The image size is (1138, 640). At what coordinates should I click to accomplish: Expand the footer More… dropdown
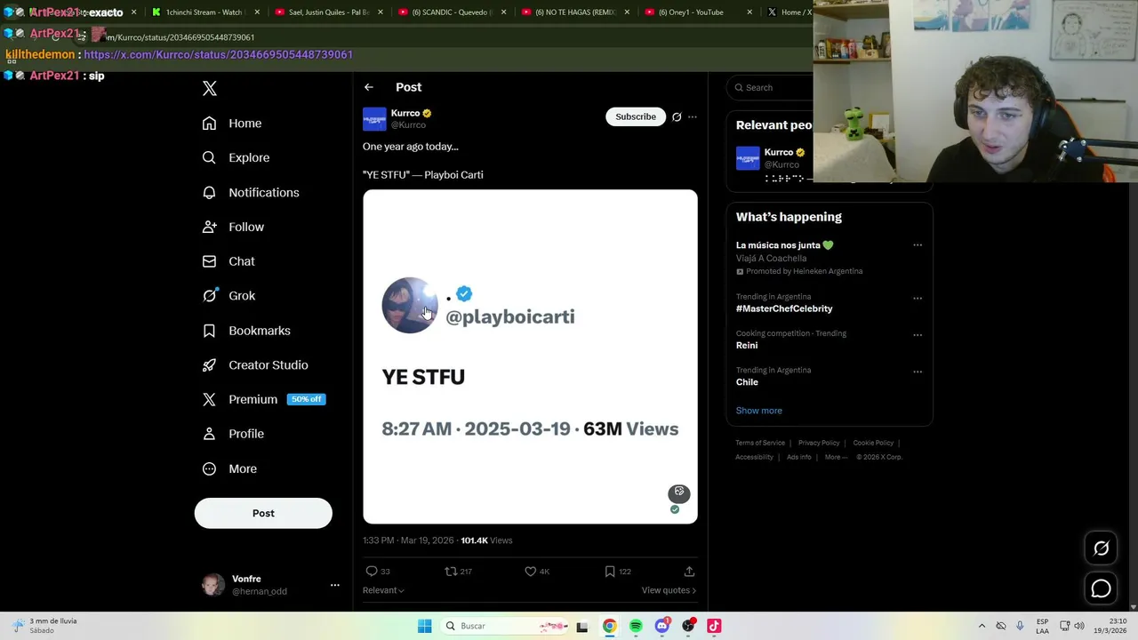[837, 457]
